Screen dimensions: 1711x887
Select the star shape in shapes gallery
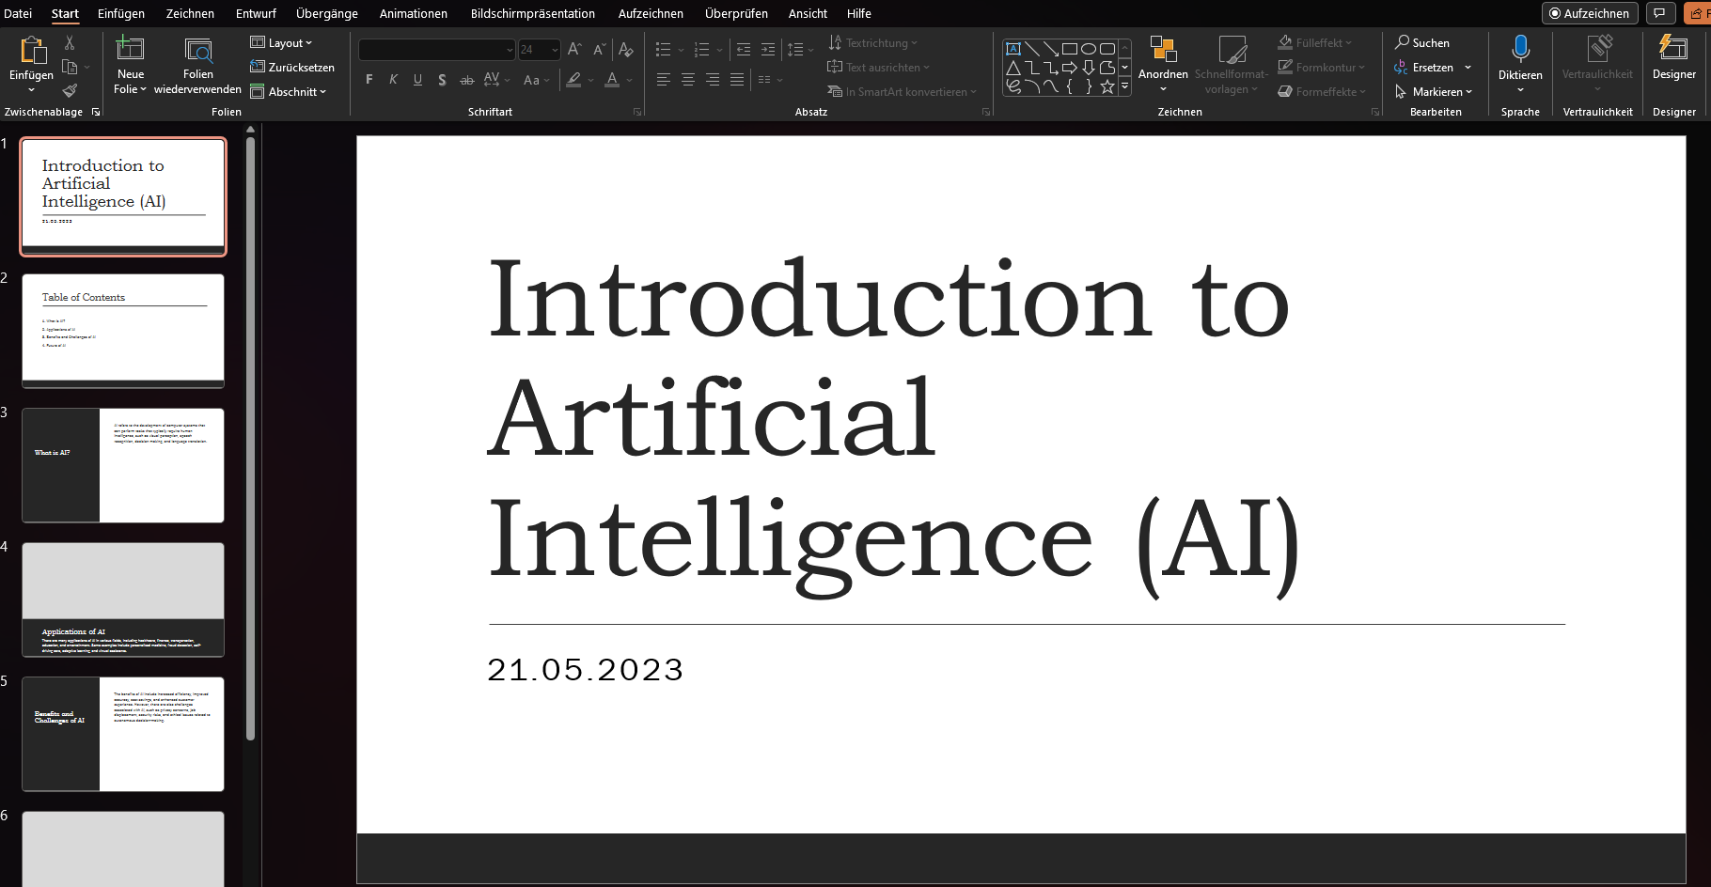[x=1107, y=86]
